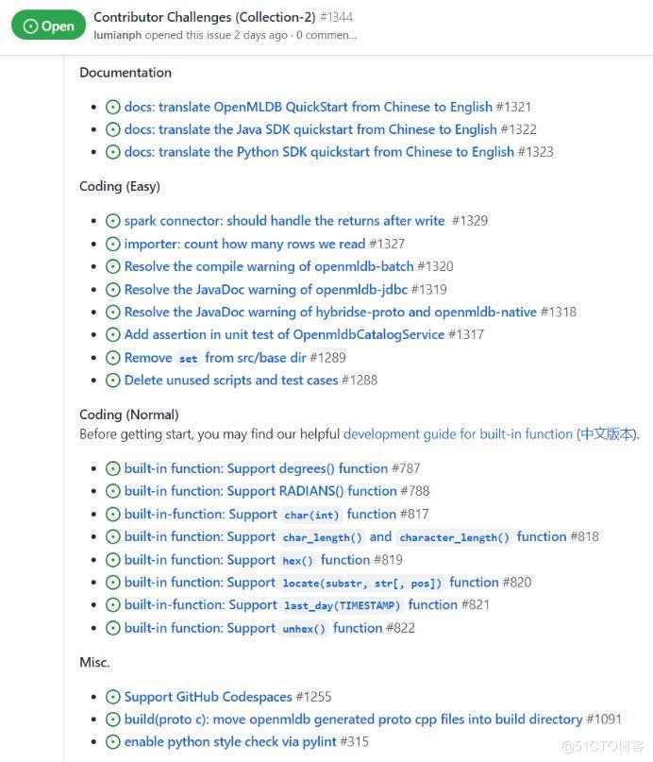Open the 中文版本 guide link
The width and height of the screenshot is (653, 762).
(607, 434)
